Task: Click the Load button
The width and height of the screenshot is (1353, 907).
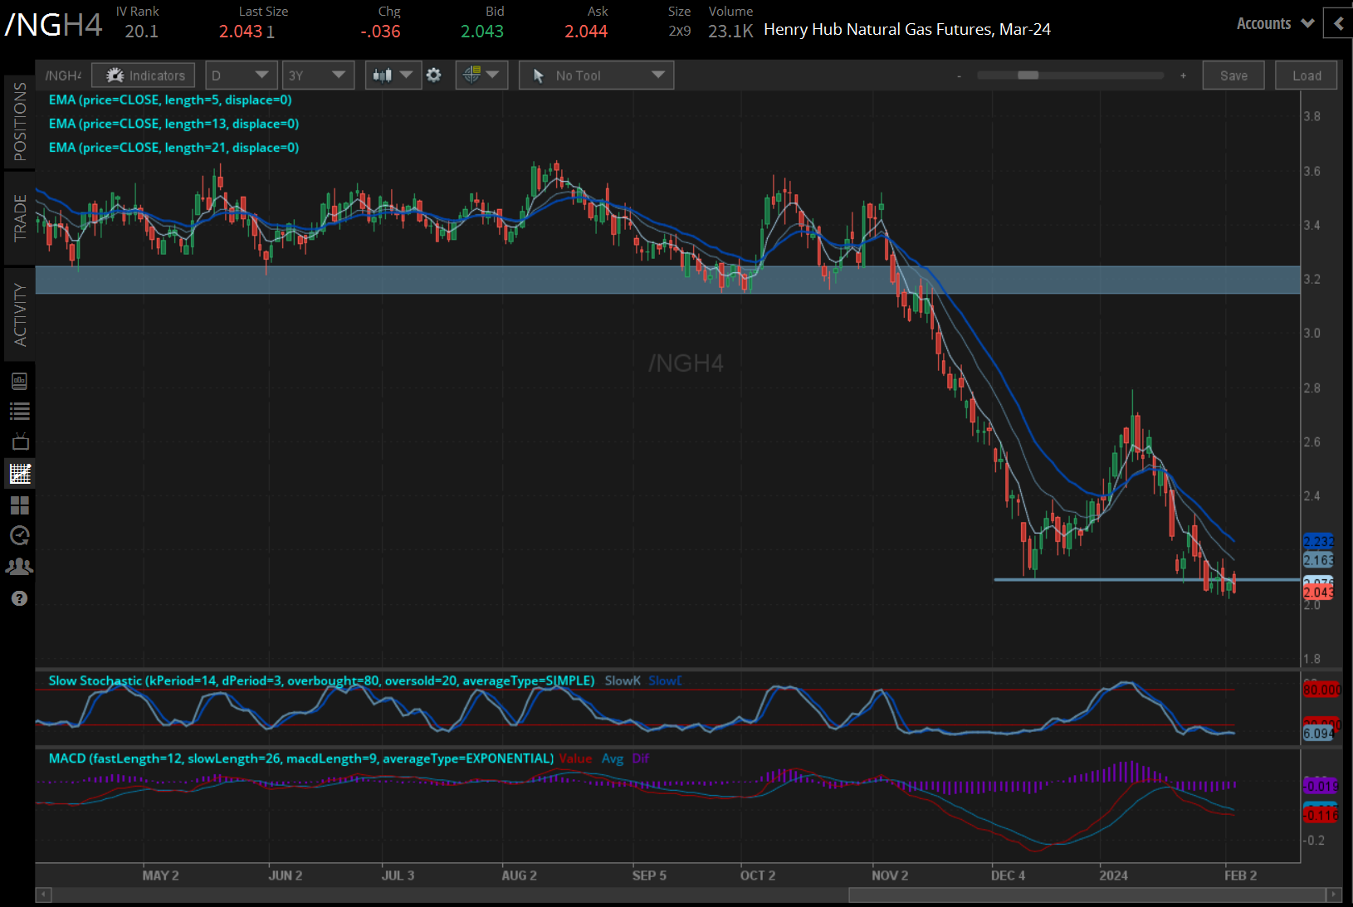Action: tap(1306, 75)
